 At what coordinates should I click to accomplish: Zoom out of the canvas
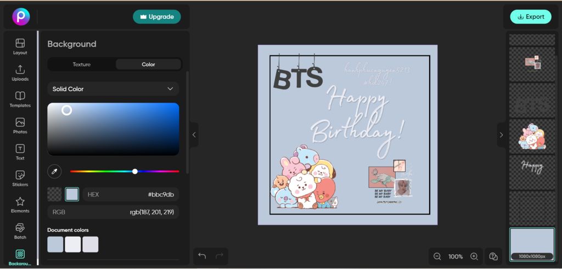[x=437, y=256]
